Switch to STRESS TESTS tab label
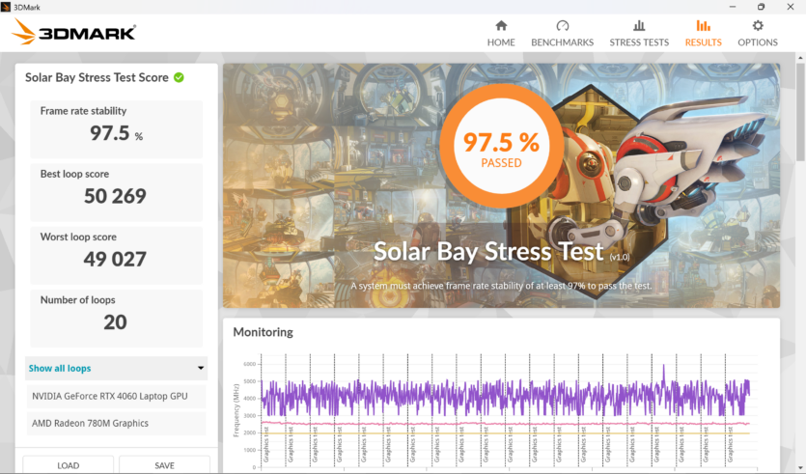The width and height of the screenshot is (806, 474). click(x=639, y=42)
